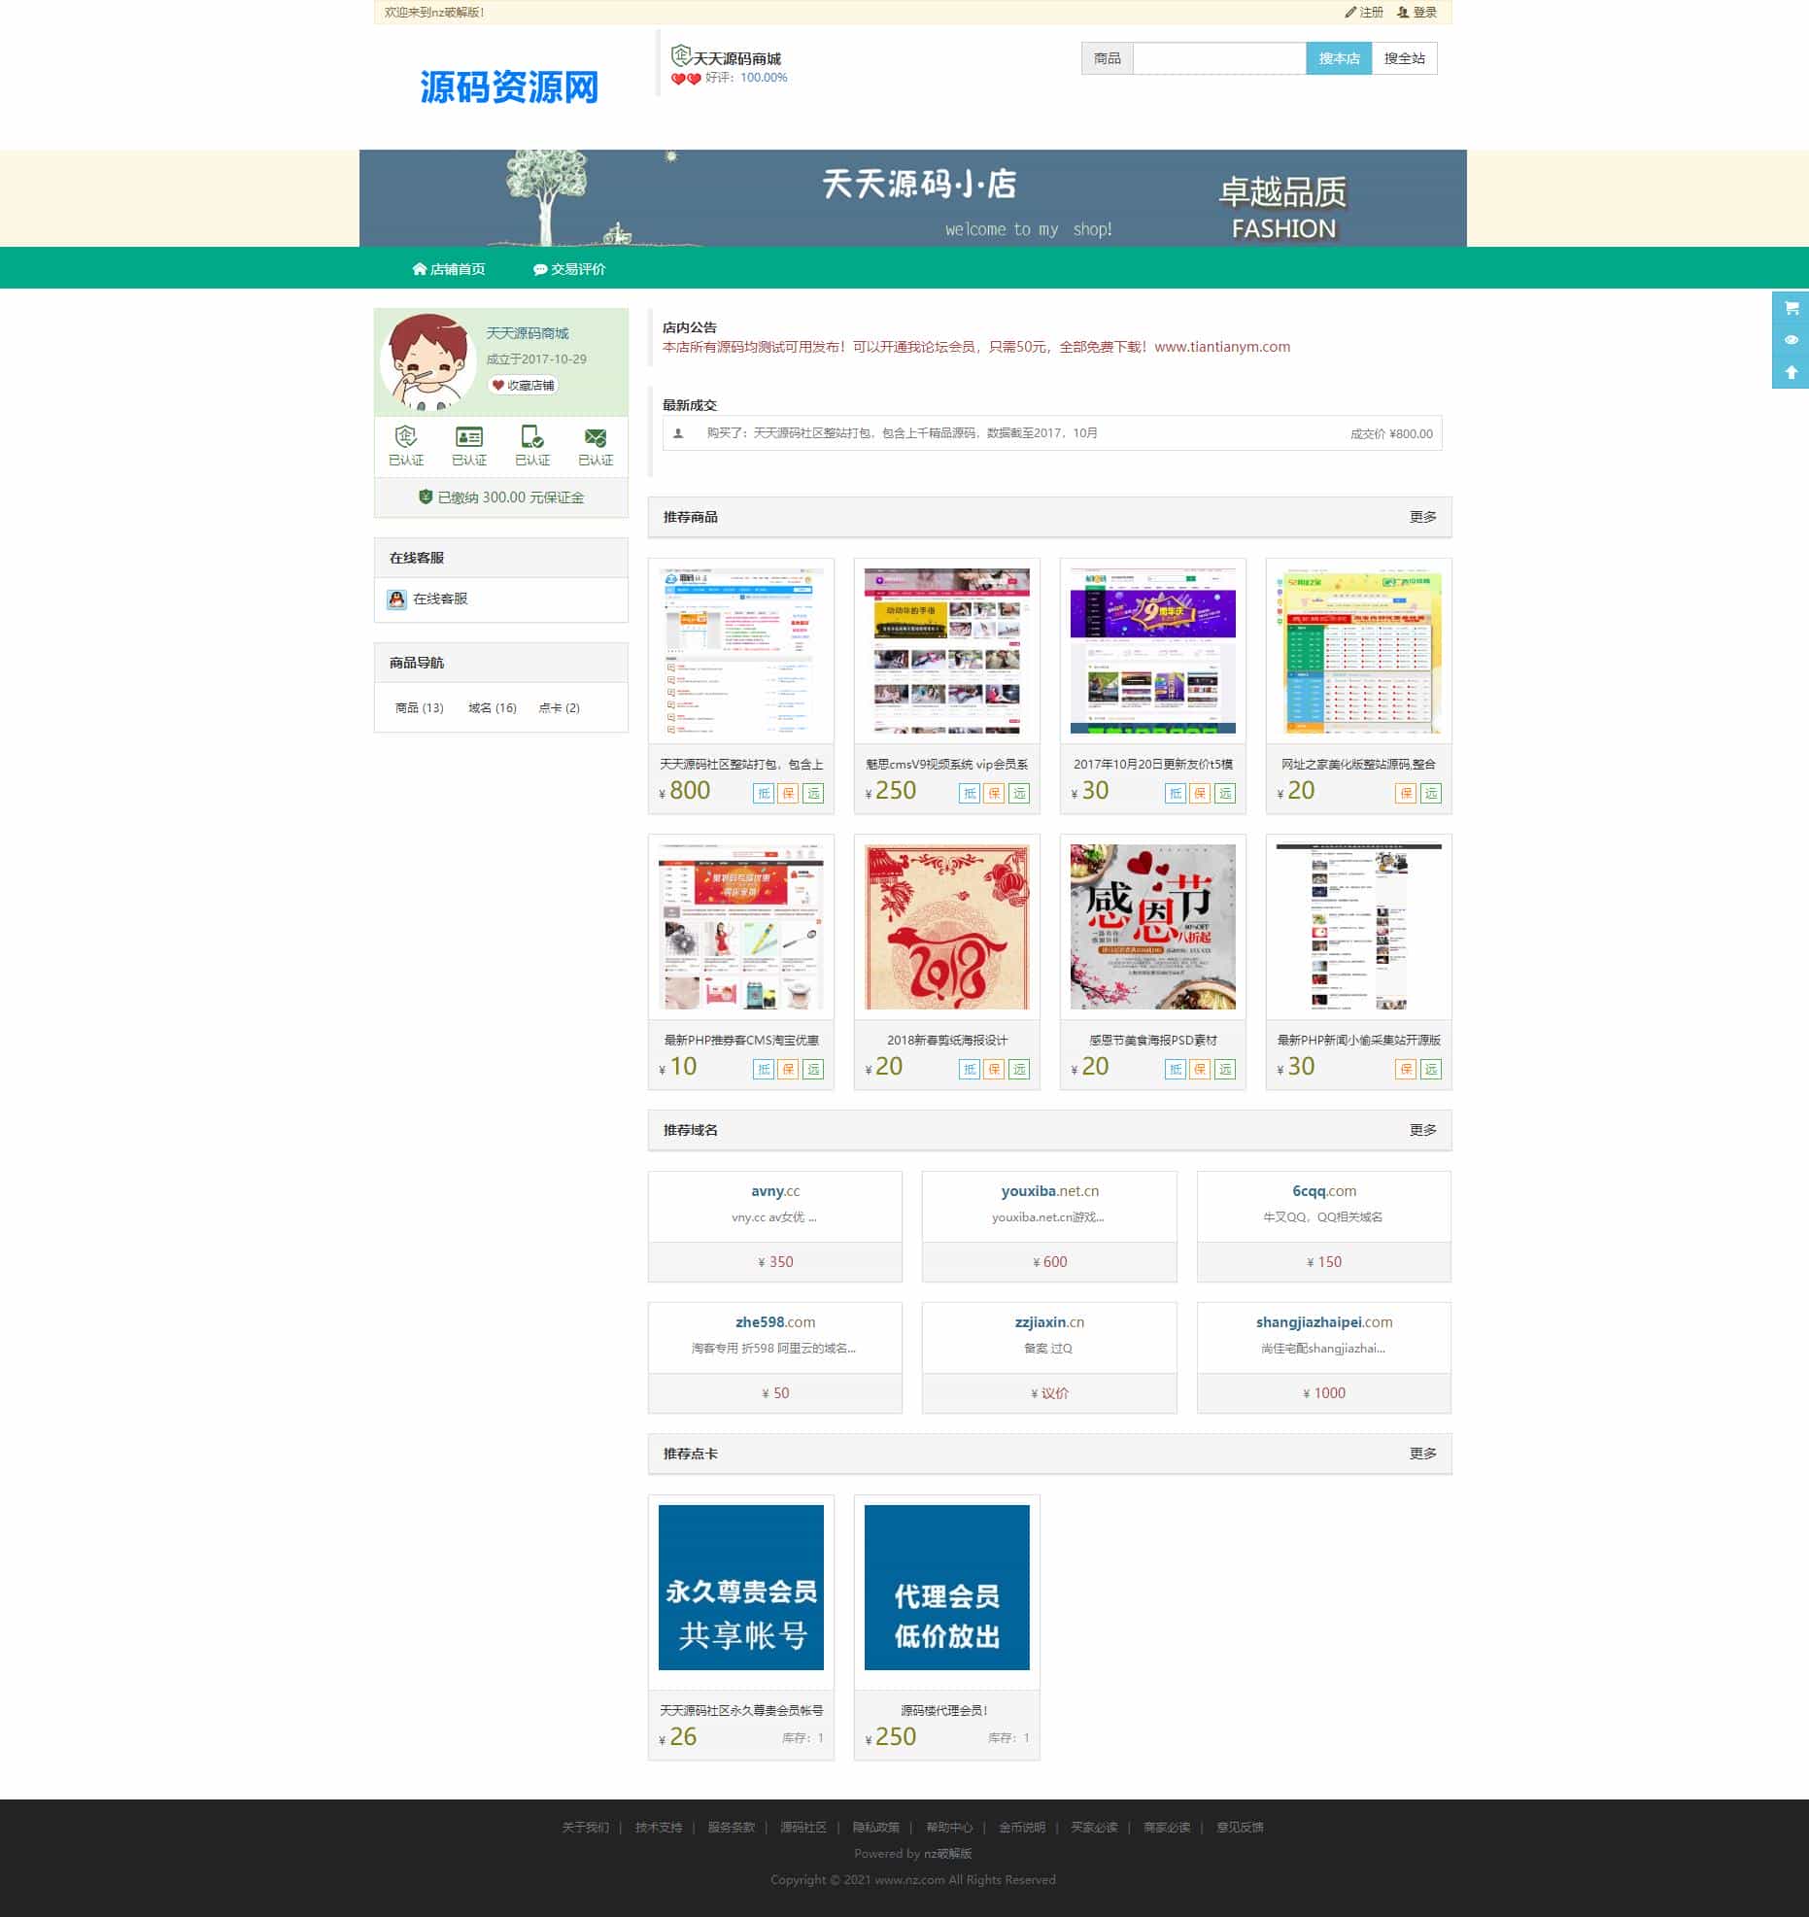Click the 保 tag on 魅思cmsV9 product
Image resolution: width=1809 pixels, height=1917 pixels.
994,794
